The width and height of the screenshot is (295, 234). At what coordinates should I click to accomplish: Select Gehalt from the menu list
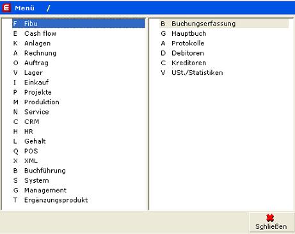pos(79,141)
